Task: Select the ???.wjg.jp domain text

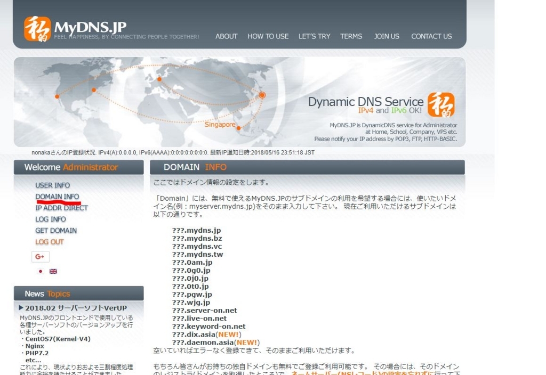Action: click(191, 303)
